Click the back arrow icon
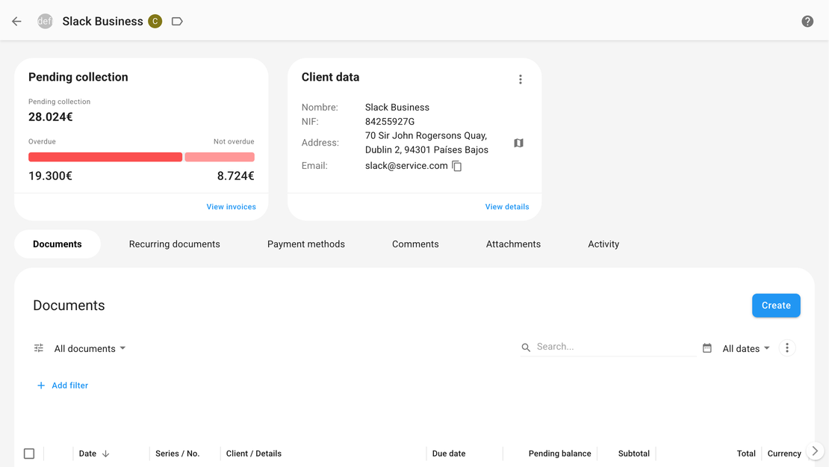Image resolution: width=829 pixels, height=467 pixels. click(x=16, y=22)
